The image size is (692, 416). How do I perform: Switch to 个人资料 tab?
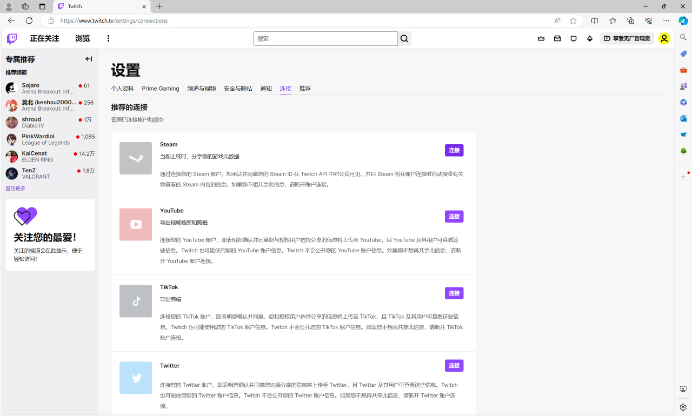[122, 89]
